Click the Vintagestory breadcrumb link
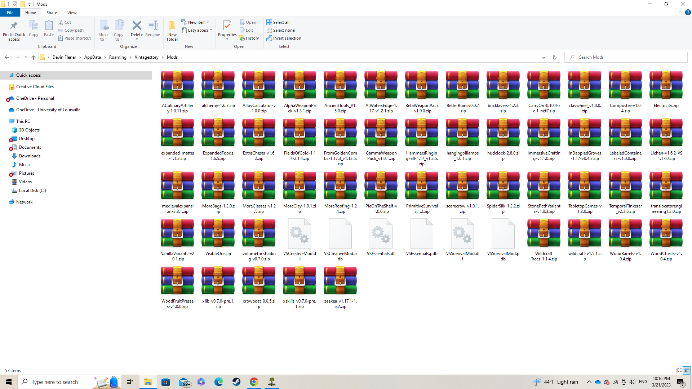 click(146, 57)
